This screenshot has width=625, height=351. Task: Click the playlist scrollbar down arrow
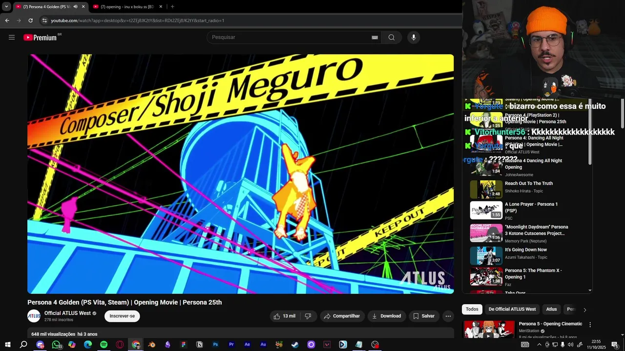point(590,291)
